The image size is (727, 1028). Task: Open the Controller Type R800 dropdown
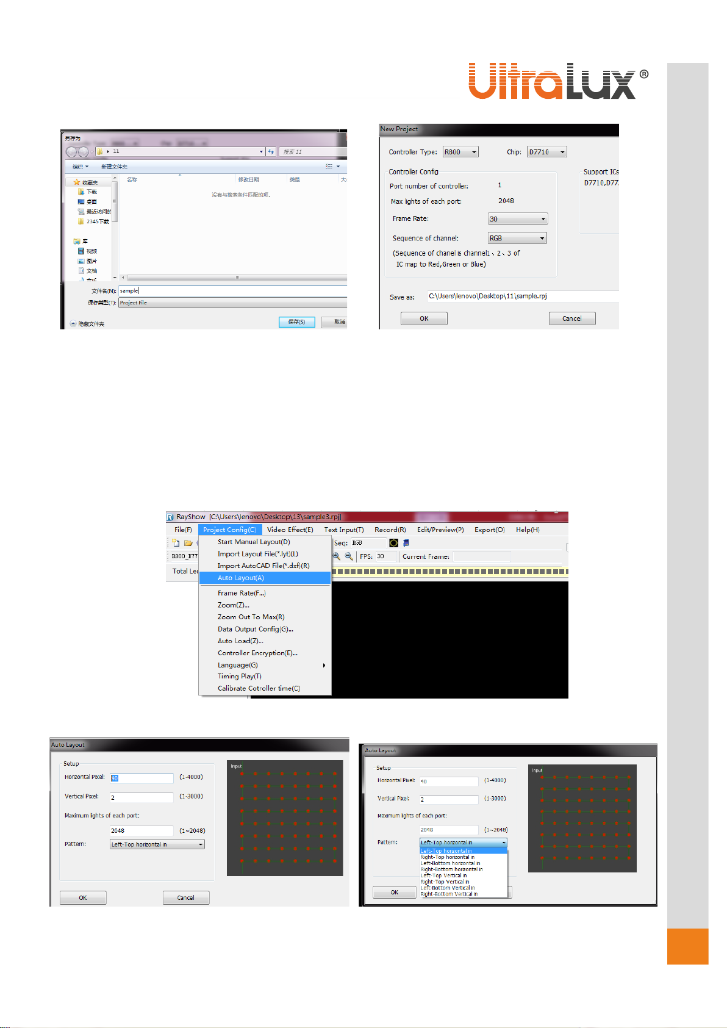point(474,152)
